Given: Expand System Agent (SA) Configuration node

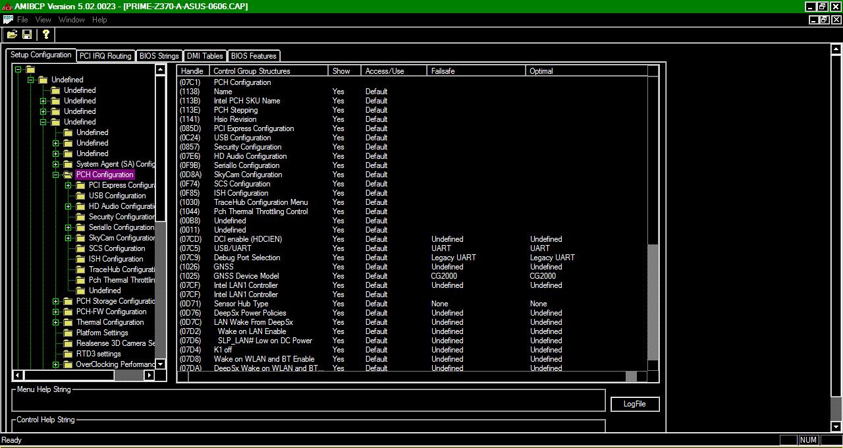Looking at the screenshot, I should pos(56,164).
